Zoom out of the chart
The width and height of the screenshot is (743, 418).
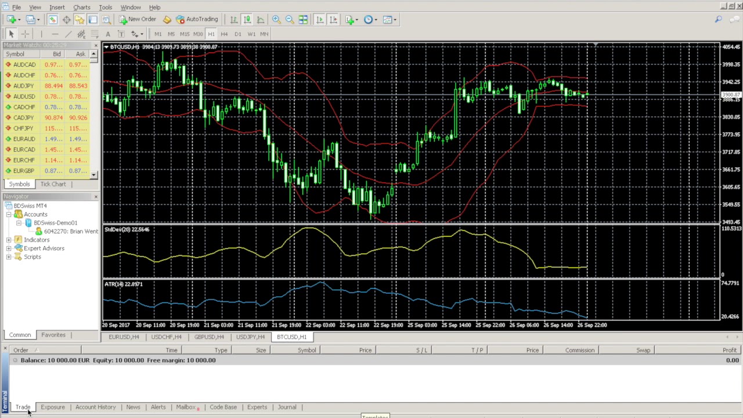(x=290, y=19)
